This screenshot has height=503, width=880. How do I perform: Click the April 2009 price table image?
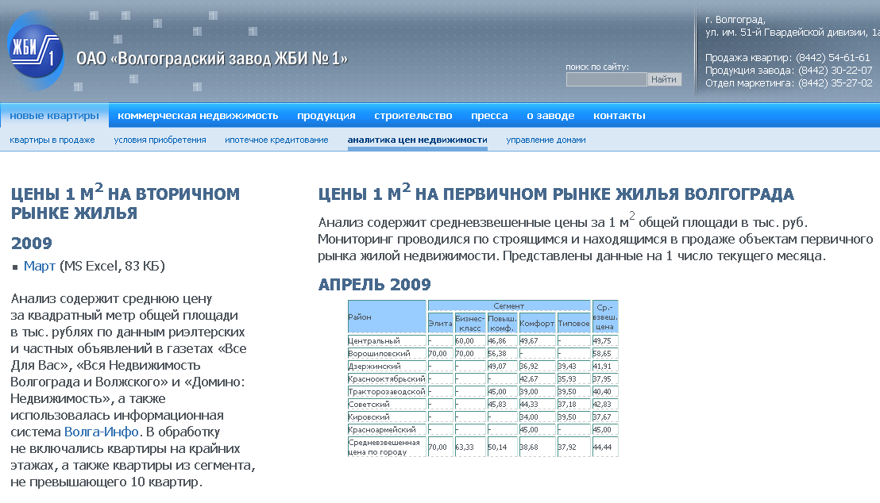[x=482, y=378]
